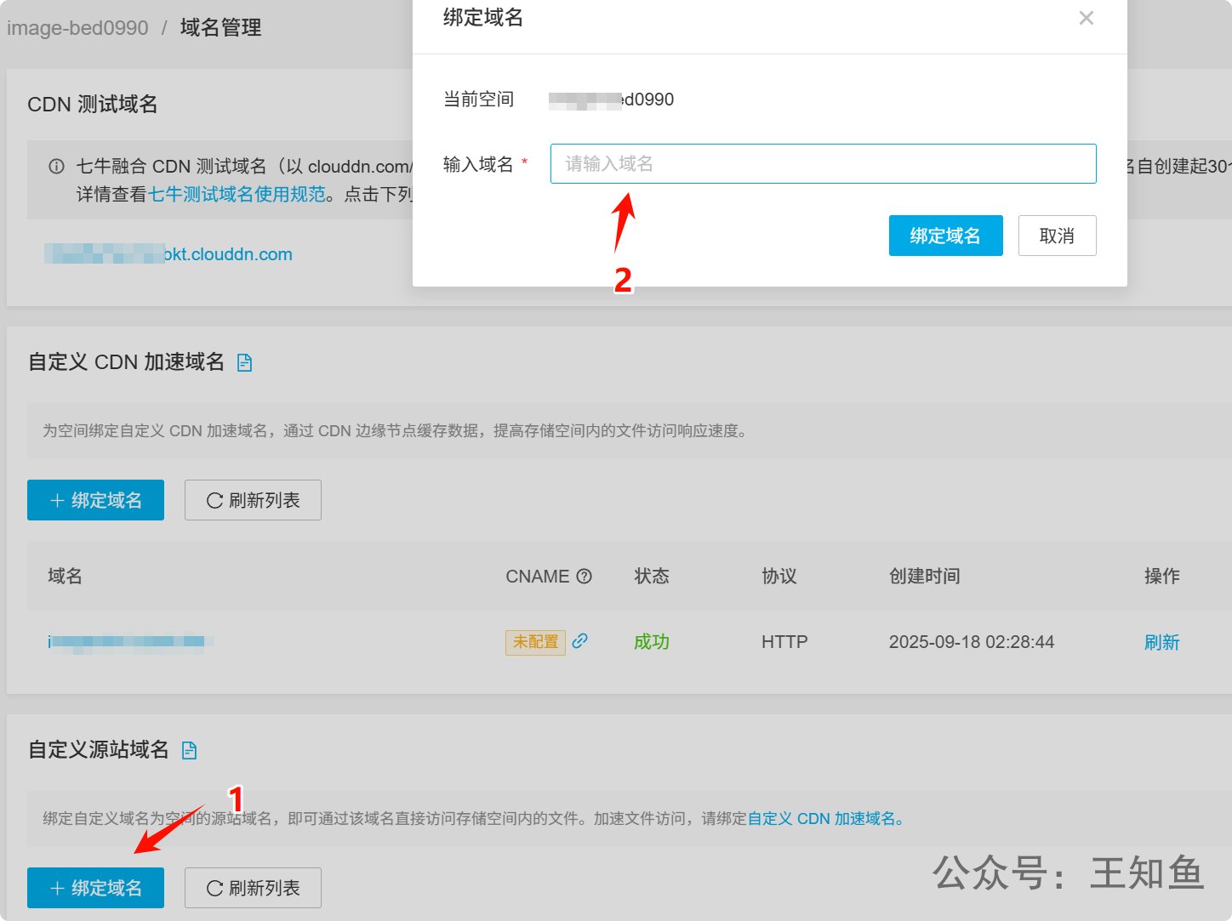Click 刷新列表 in the custom CDN section
Image resolution: width=1232 pixels, height=921 pixels.
click(253, 500)
